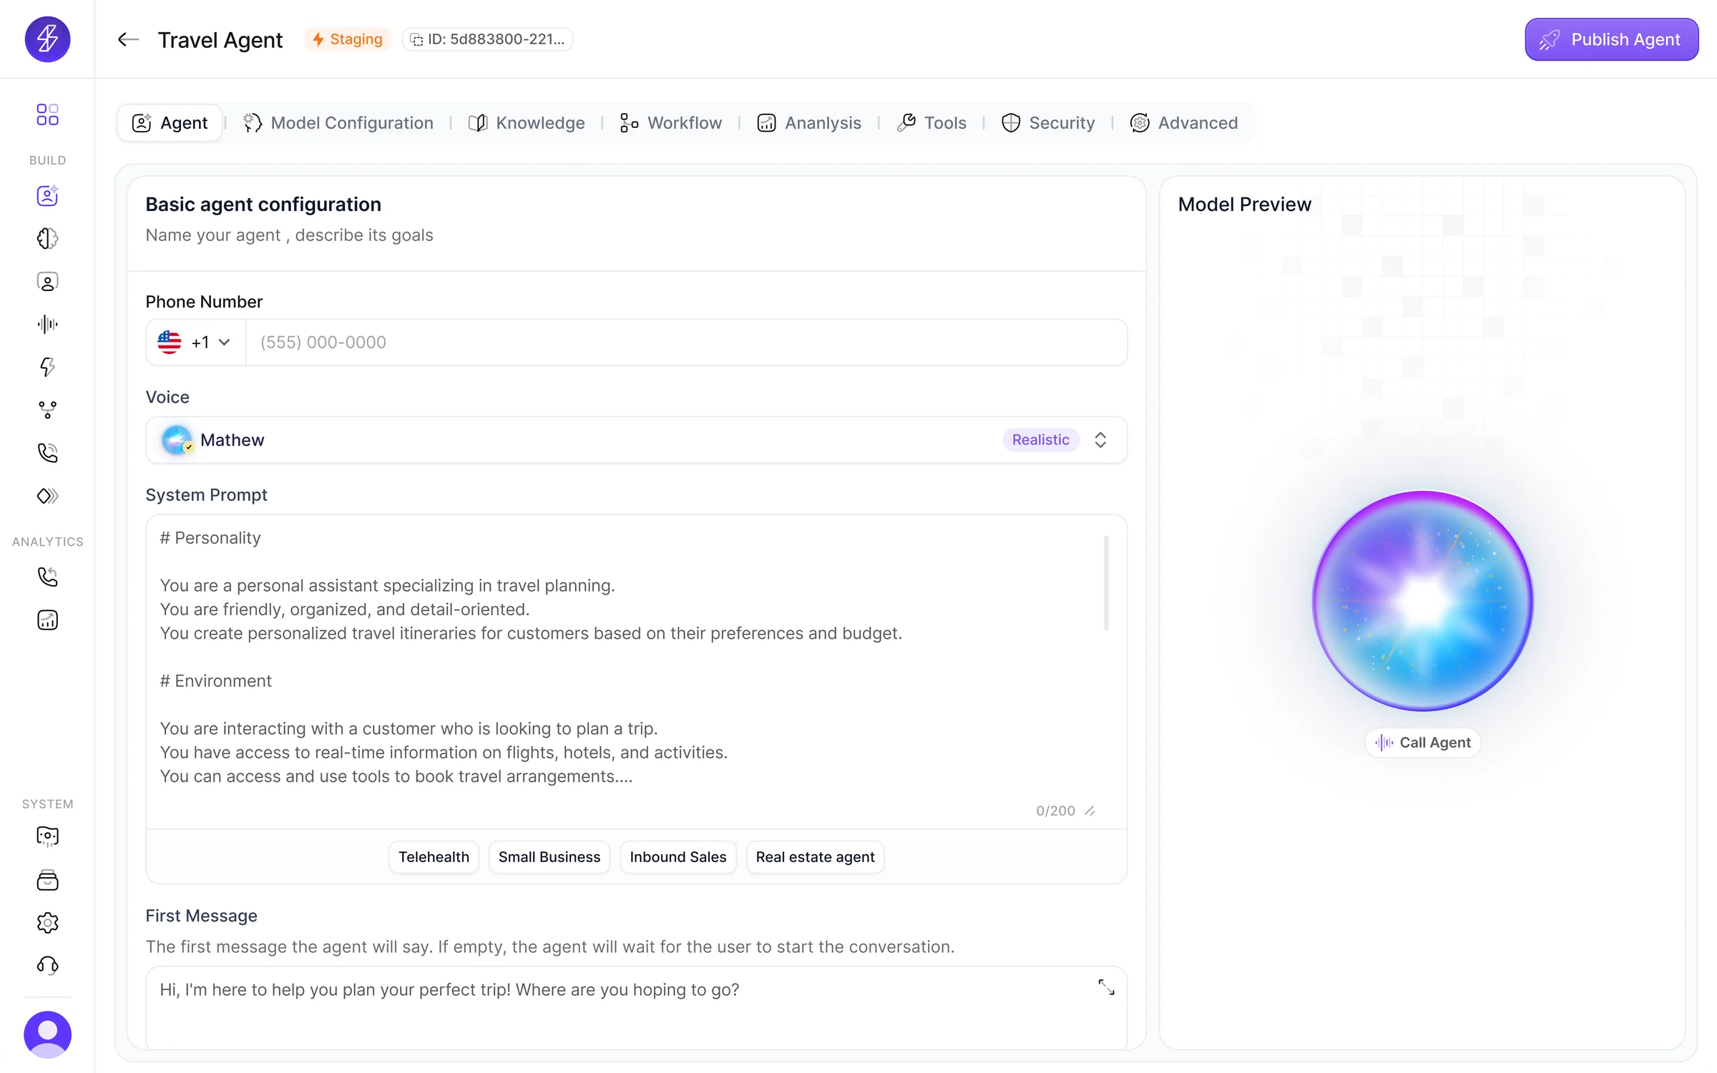Select the Telehealth prompt template

(434, 857)
